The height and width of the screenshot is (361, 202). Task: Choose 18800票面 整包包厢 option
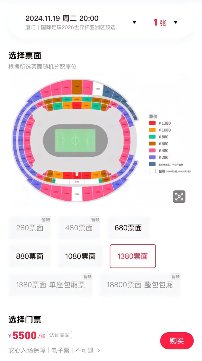(140, 285)
